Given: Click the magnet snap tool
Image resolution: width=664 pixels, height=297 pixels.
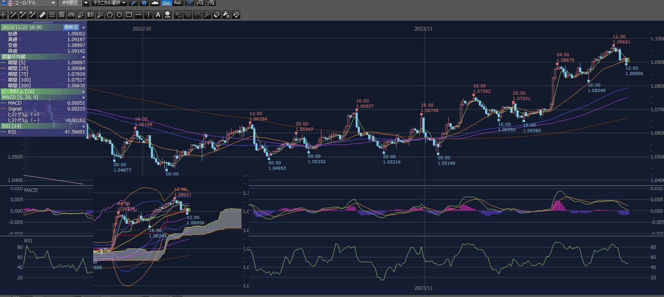Looking at the screenshot, I should tap(236, 15).
